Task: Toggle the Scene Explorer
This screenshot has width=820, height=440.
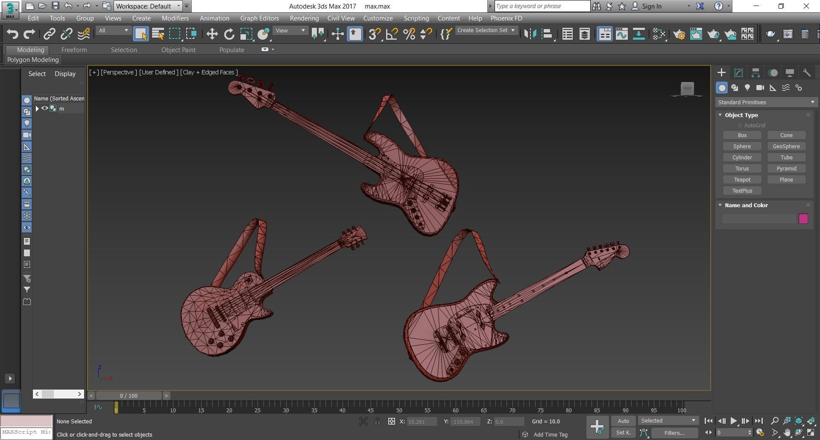Action: pos(568,34)
